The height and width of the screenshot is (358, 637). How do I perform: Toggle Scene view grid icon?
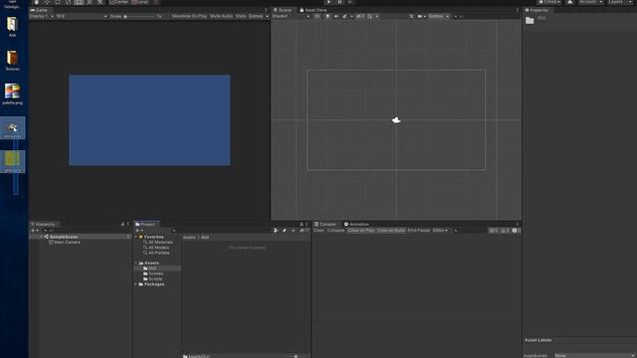370,16
